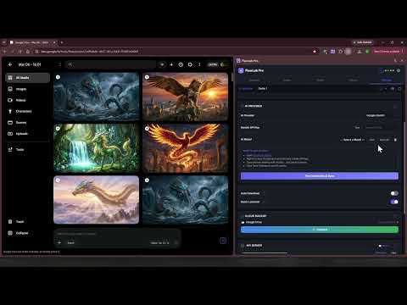Open the filter dropdown next to search

tap(162, 64)
